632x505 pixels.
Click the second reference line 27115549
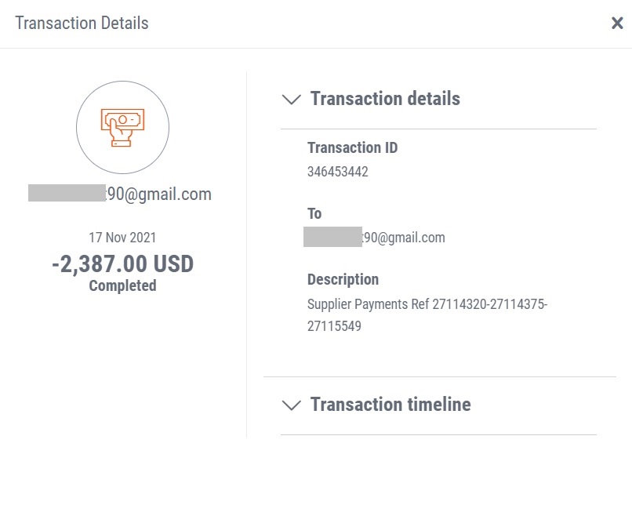[334, 326]
